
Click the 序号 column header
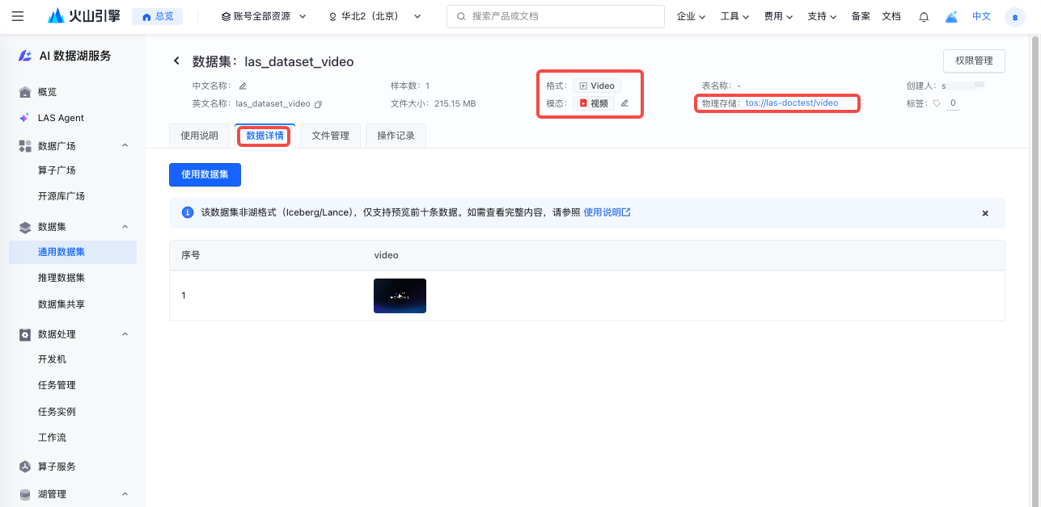191,255
